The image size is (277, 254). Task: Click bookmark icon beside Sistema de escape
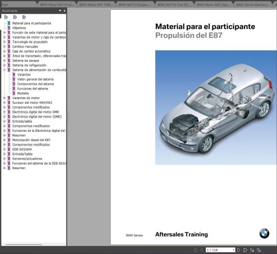pos(9,60)
